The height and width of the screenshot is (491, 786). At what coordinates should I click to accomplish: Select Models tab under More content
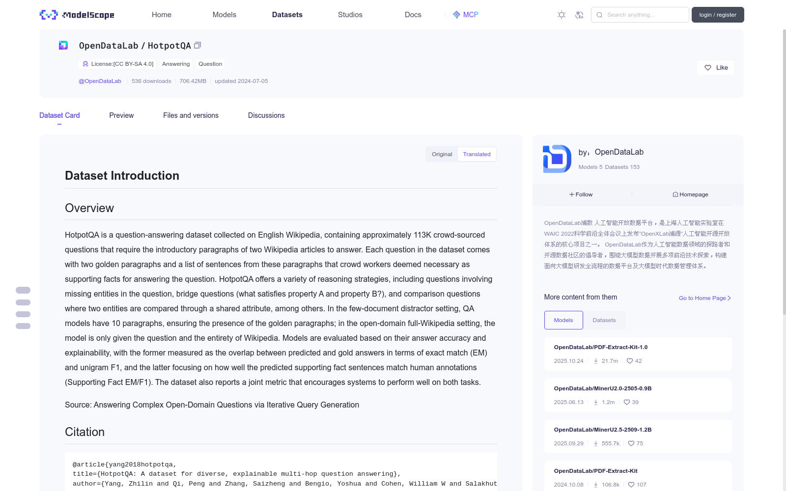tap(563, 320)
